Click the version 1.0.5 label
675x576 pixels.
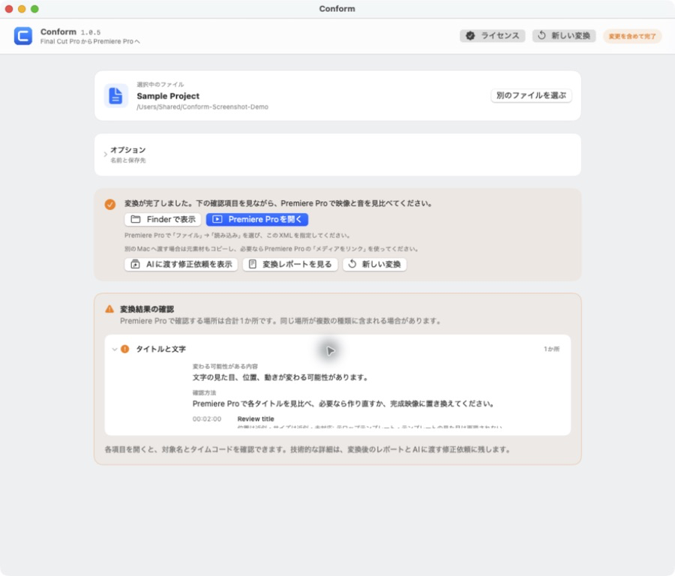(x=91, y=32)
